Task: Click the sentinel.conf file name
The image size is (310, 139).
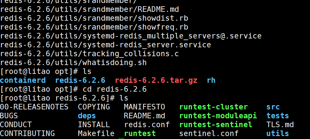Action: pyautogui.click(x=209, y=133)
